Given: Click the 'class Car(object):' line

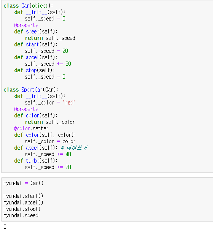Looking at the screenshot, I should point(28,6).
